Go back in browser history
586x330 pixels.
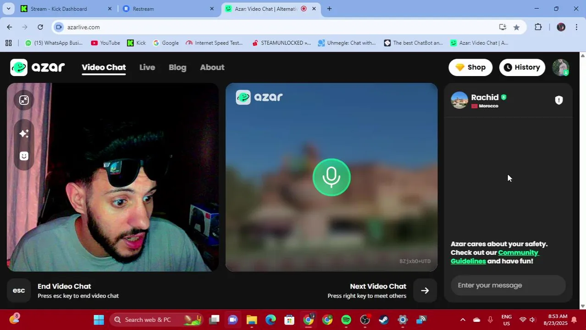pos(10,27)
